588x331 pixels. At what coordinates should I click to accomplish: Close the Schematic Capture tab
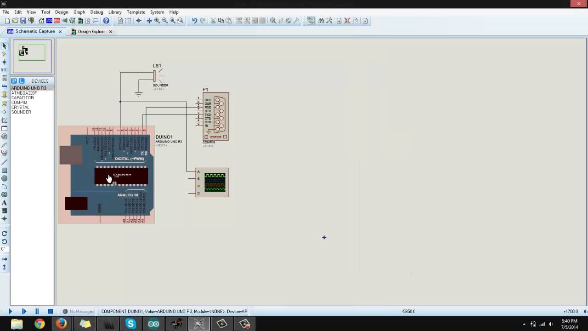point(60,32)
